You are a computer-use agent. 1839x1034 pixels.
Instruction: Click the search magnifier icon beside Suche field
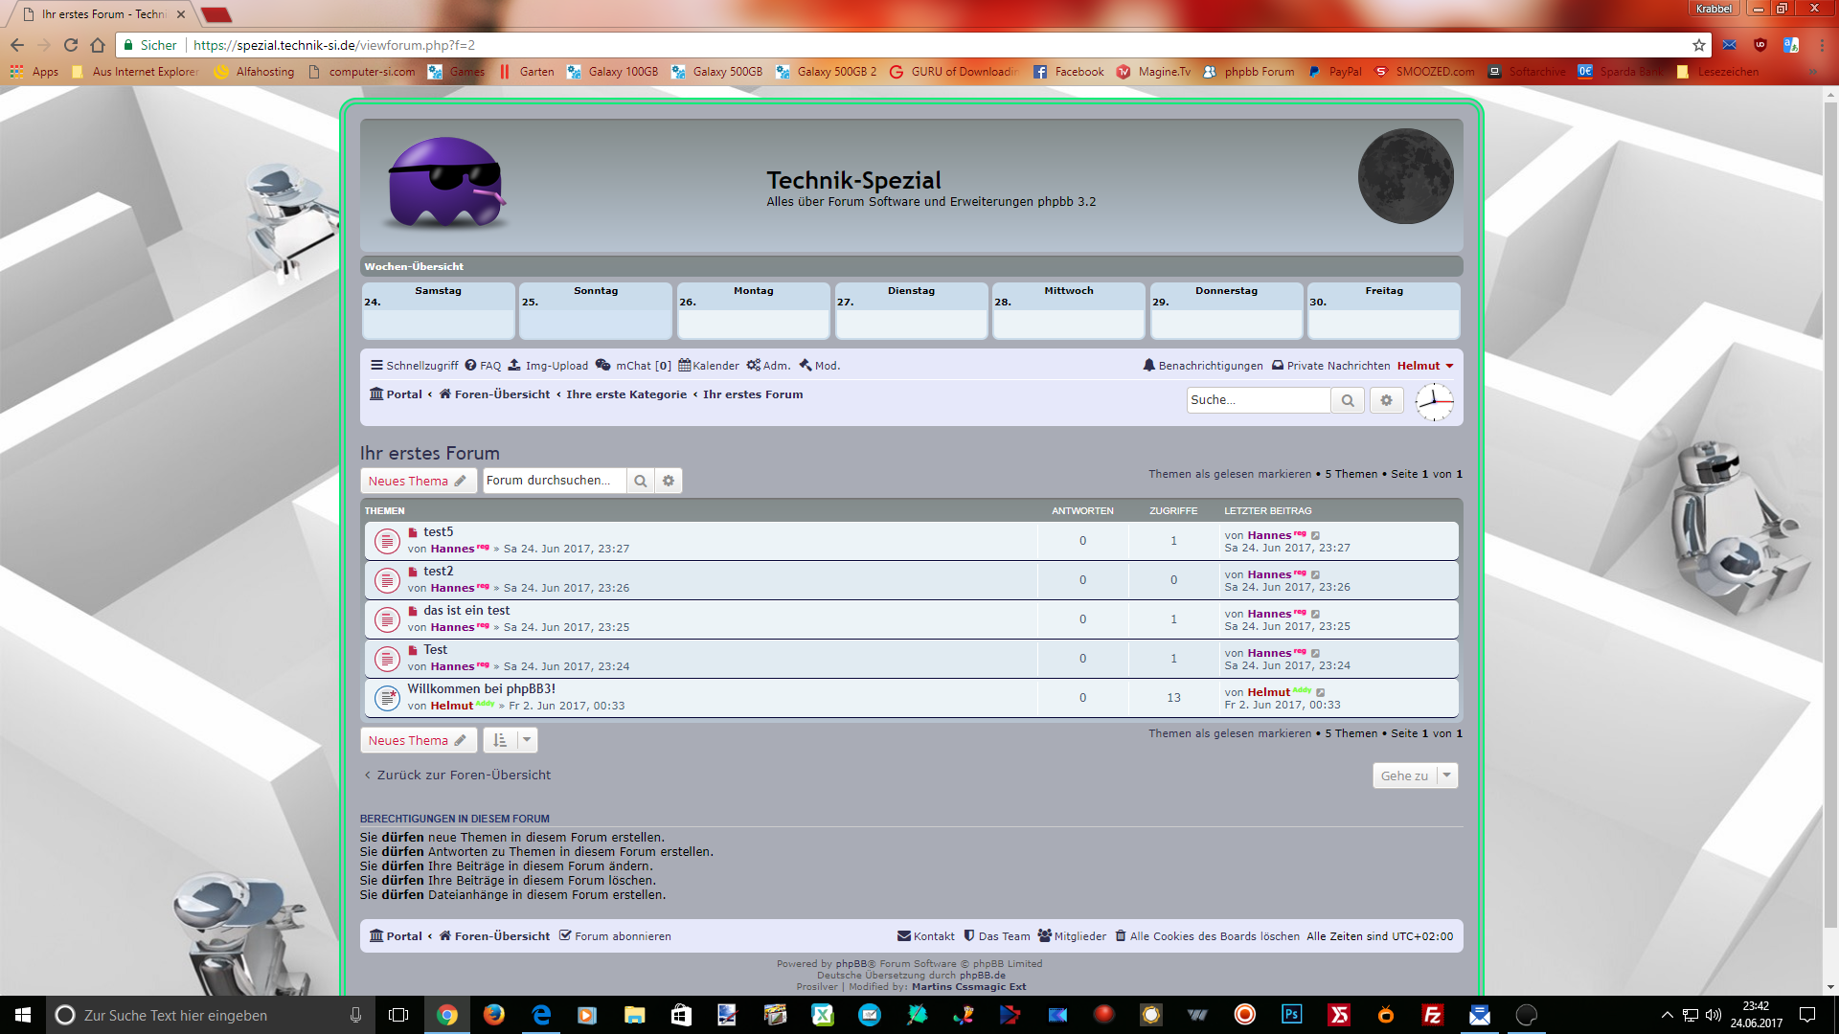click(1347, 400)
